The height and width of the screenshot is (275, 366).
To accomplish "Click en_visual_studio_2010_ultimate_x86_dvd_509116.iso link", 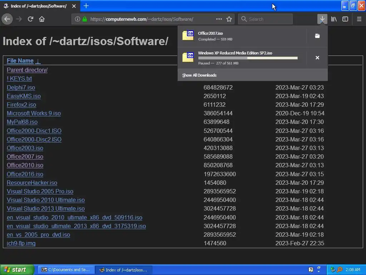I will [x=74, y=217].
